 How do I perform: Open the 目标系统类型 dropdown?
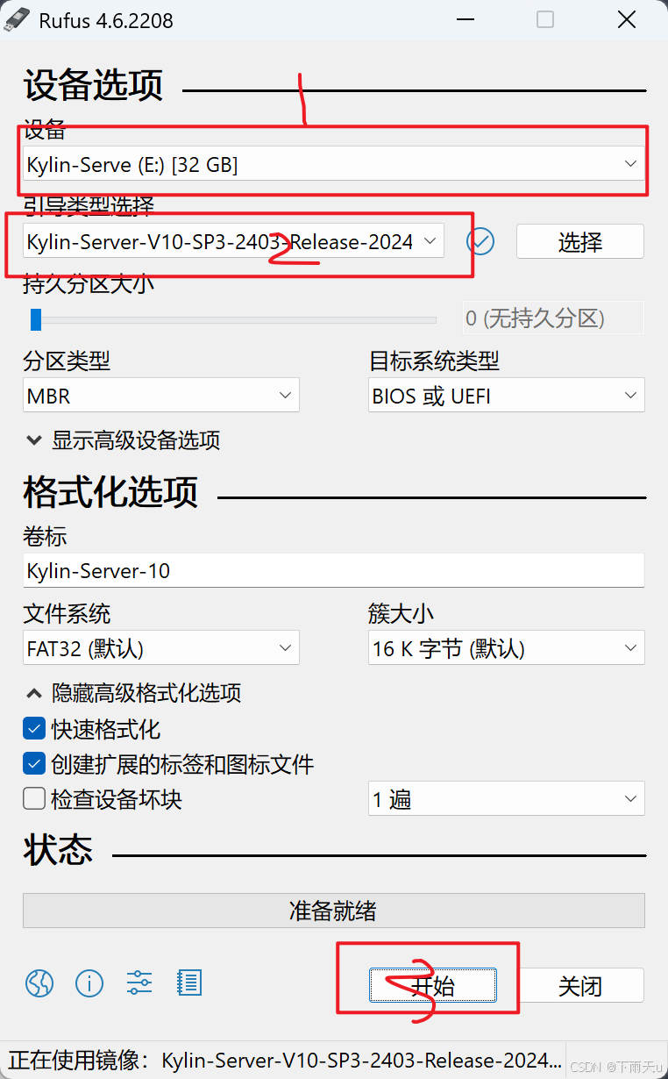507,396
